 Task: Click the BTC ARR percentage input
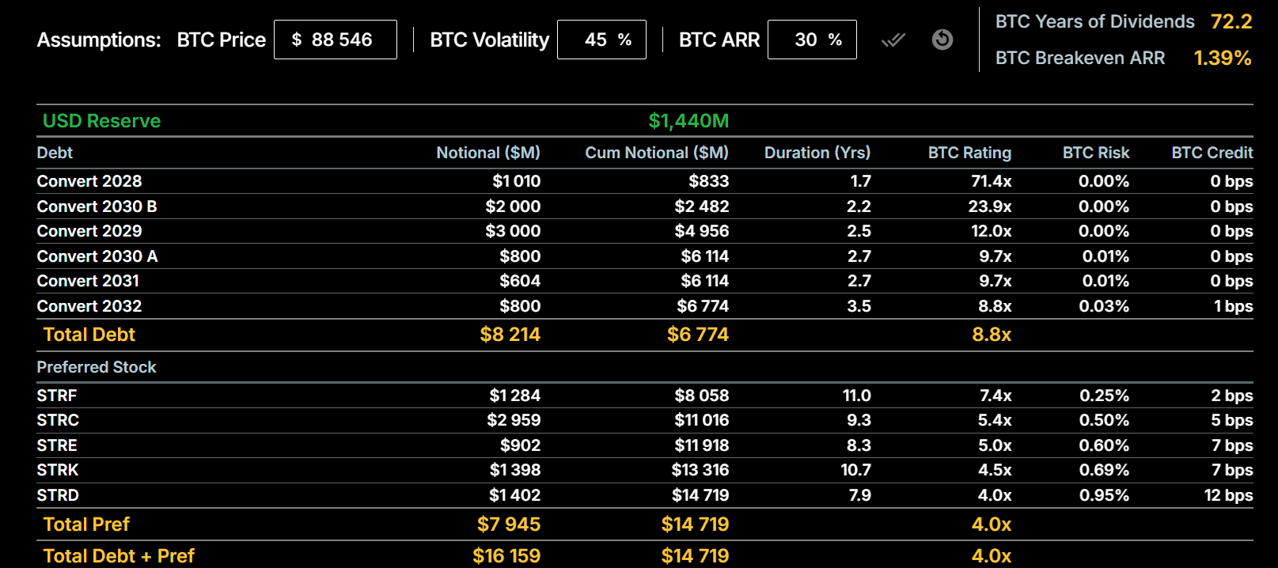811,40
